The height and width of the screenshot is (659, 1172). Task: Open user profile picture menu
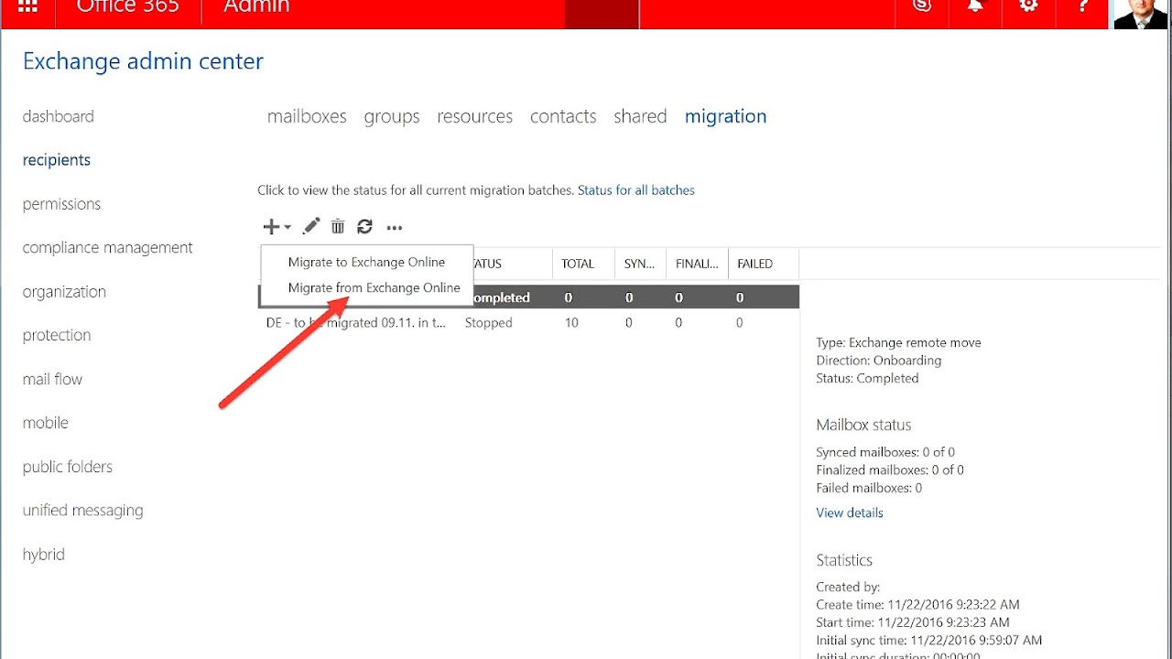pos(1141,14)
